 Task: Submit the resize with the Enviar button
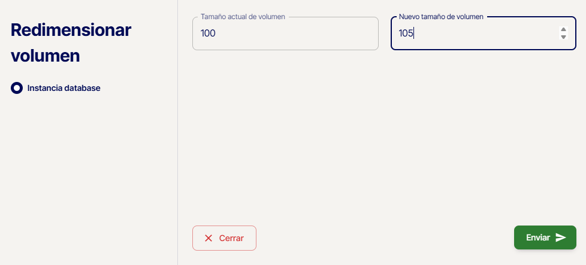[x=545, y=237]
